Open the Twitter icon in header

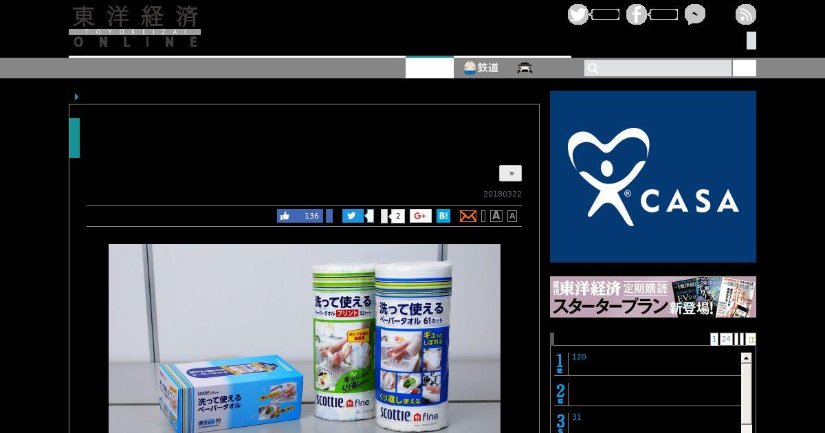(x=578, y=14)
